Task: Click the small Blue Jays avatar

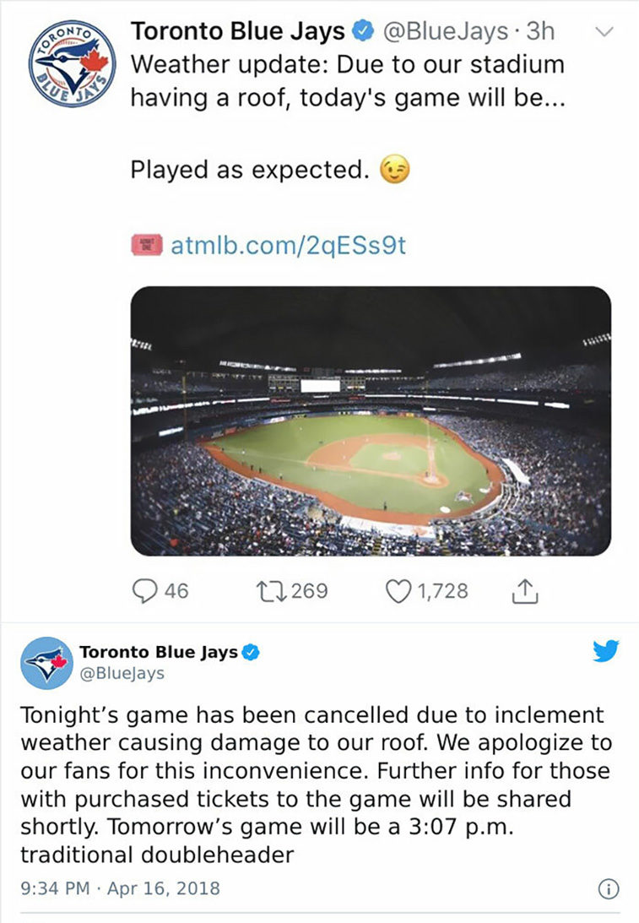Action: tap(47, 663)
